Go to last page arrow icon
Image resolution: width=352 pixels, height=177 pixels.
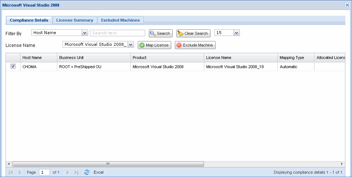coord(76,172)
